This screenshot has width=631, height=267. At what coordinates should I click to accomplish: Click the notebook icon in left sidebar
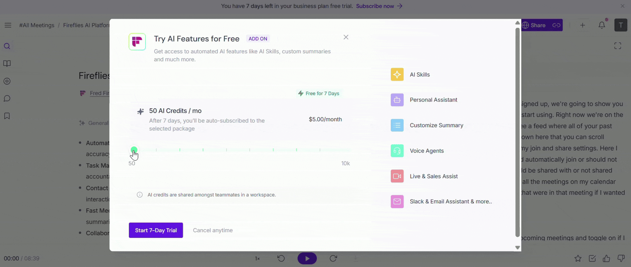[7, 64]
